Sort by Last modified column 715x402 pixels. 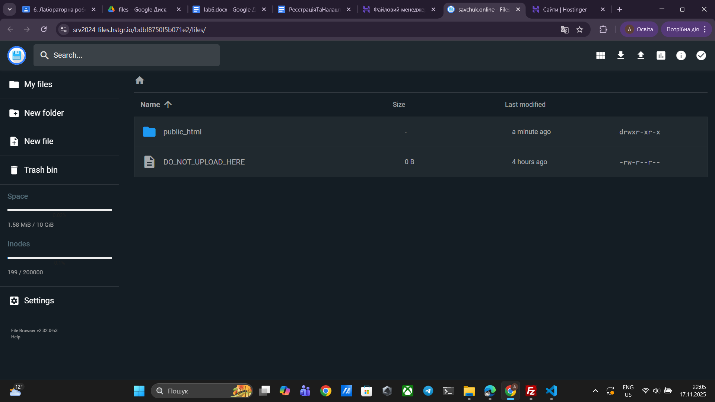525,105
